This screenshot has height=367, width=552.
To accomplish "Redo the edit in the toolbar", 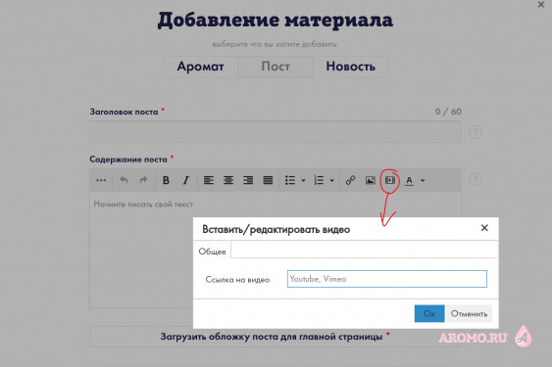I will (x=143, y=180).
